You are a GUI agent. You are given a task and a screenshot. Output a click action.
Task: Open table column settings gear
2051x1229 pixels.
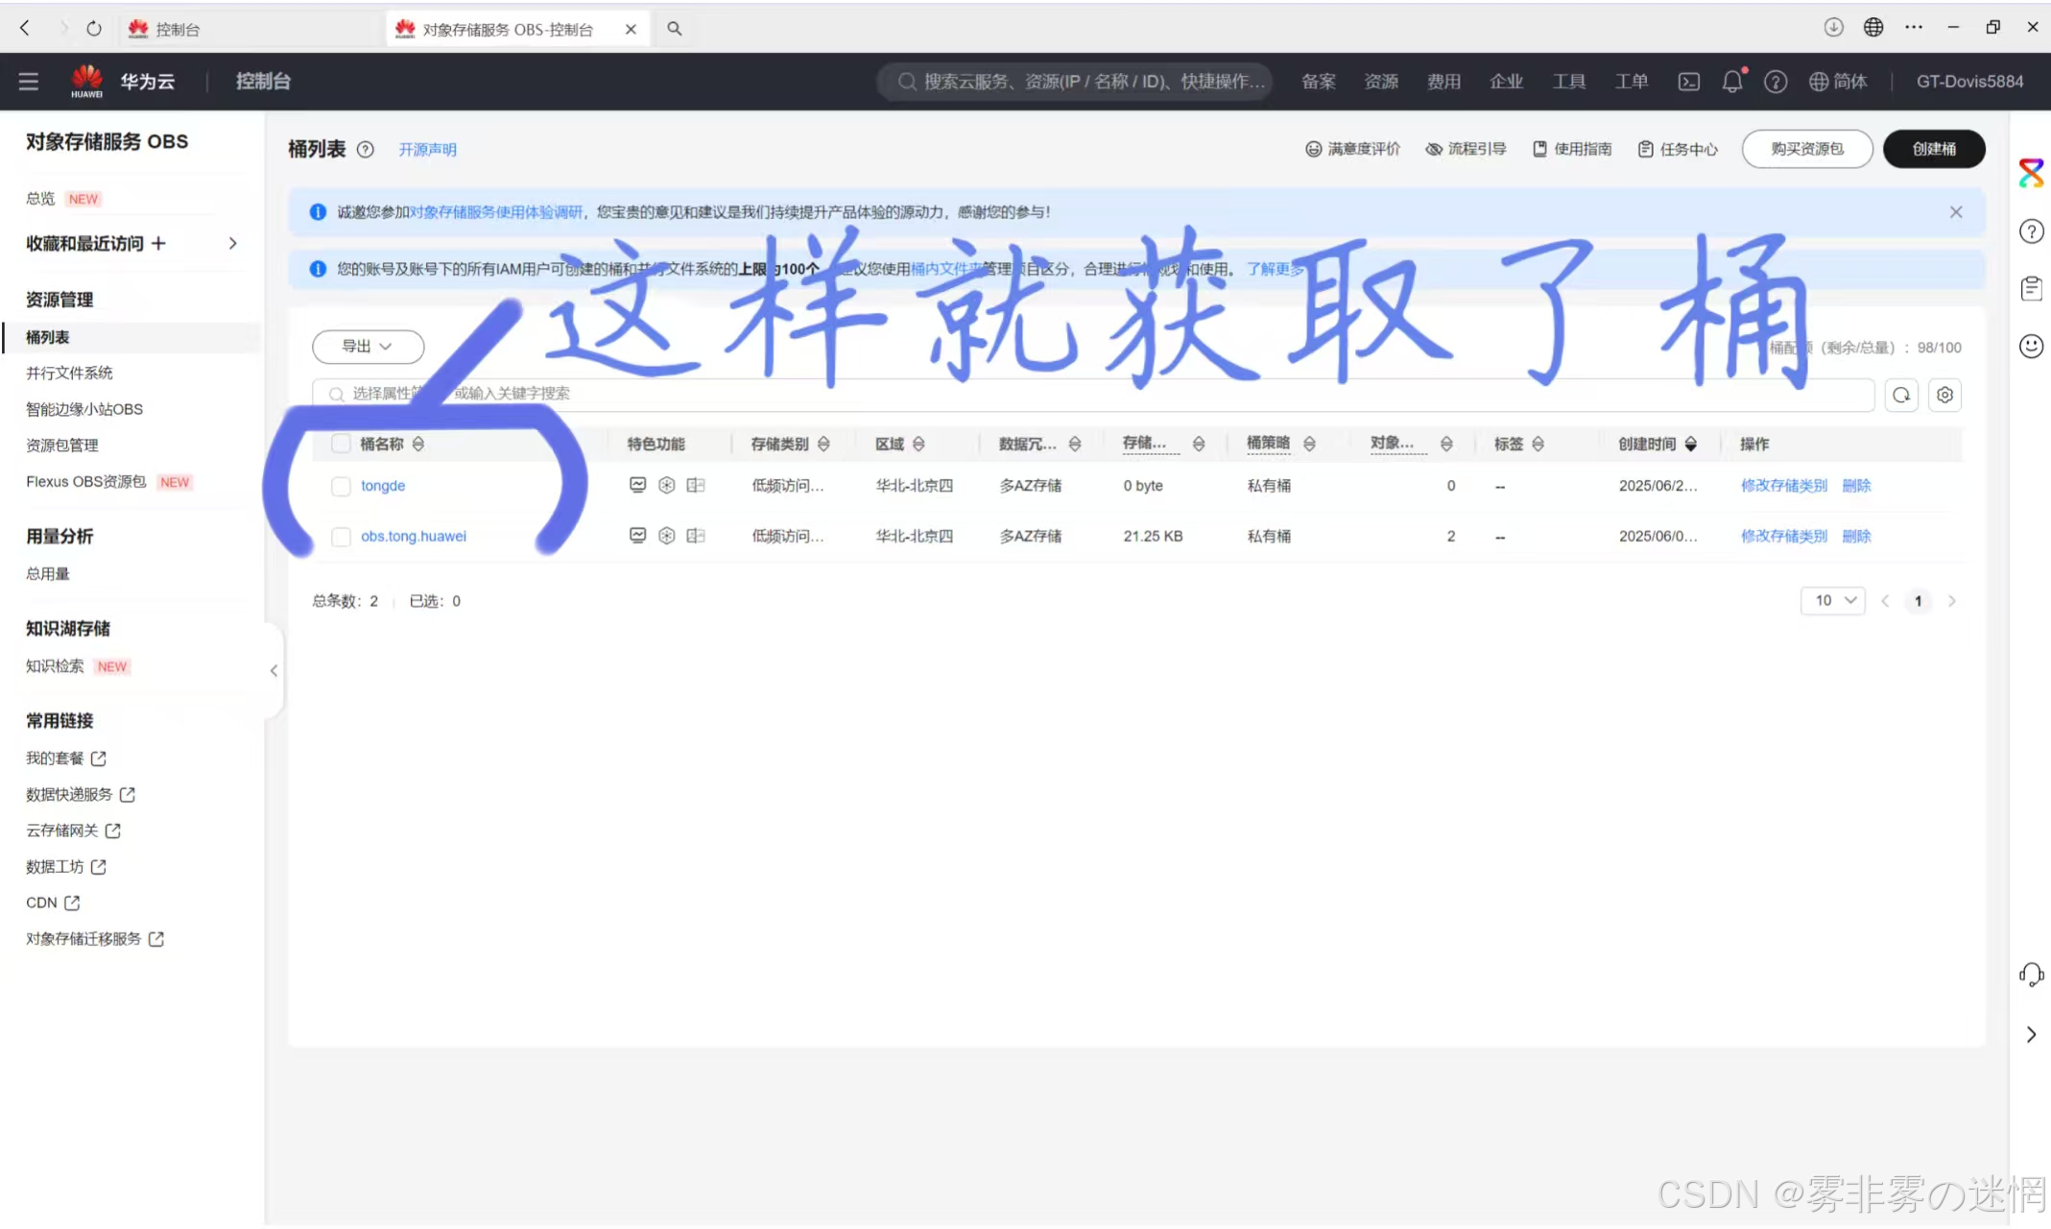coord(1944,395)
